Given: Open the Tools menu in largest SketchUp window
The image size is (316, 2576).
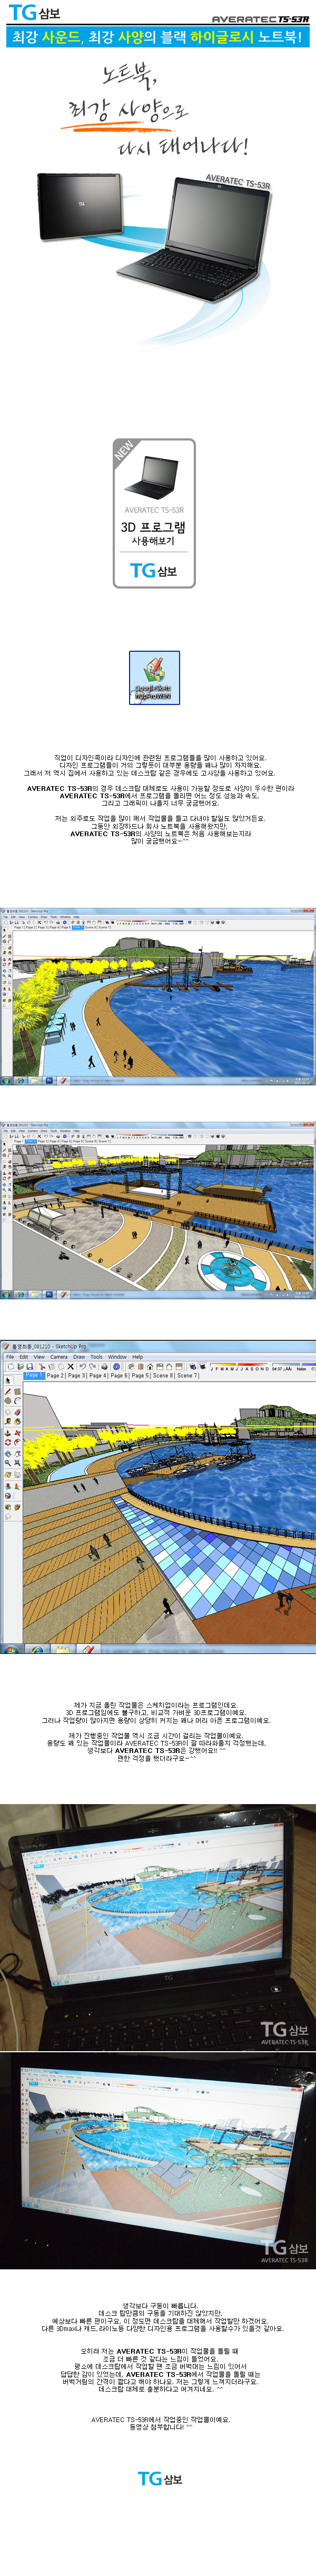Looking at the screenshot, I should (x=96, y=1357).
